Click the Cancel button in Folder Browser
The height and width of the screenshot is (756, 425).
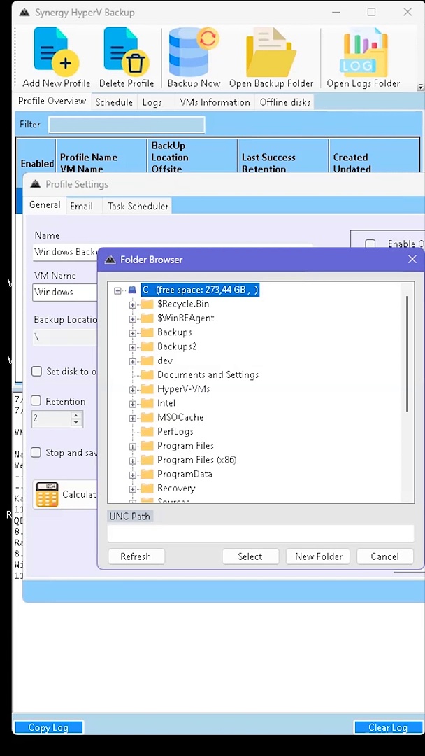pyautogui.click(x=384, y=556)
